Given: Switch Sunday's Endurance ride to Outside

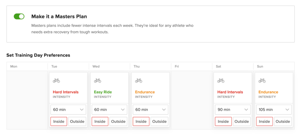Looking at the screenshot, I should coord(283,122).
